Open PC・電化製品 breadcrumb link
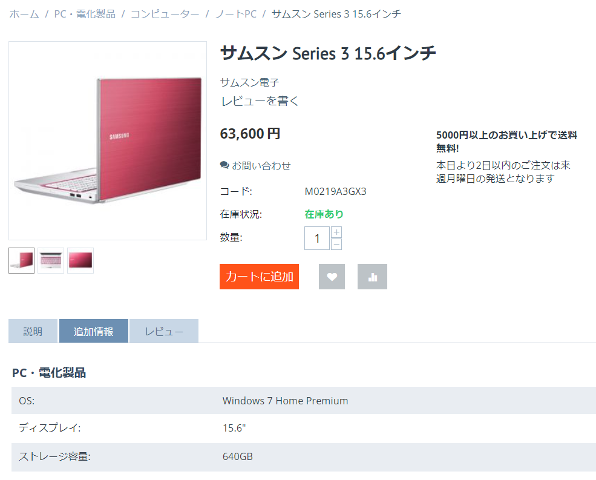 click(x=85, y=14)
